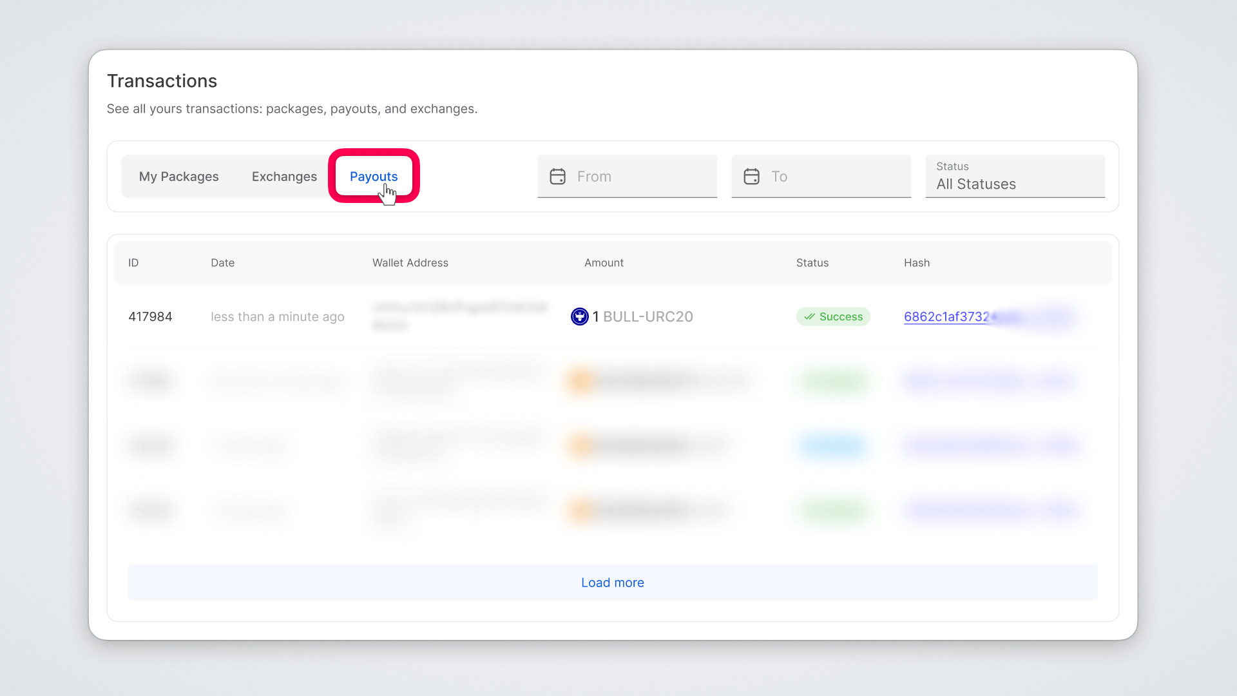Viewport: 1237px width, 696px height.
Task: Click the Date column header
Action: tap(222, 263)
